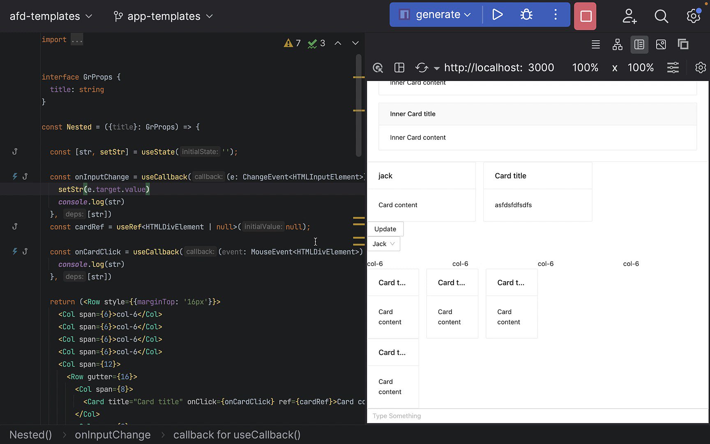Open the filter sliders control near the URL bar
Viewport: 710px width, 444px height.
(x=673, y=67)
